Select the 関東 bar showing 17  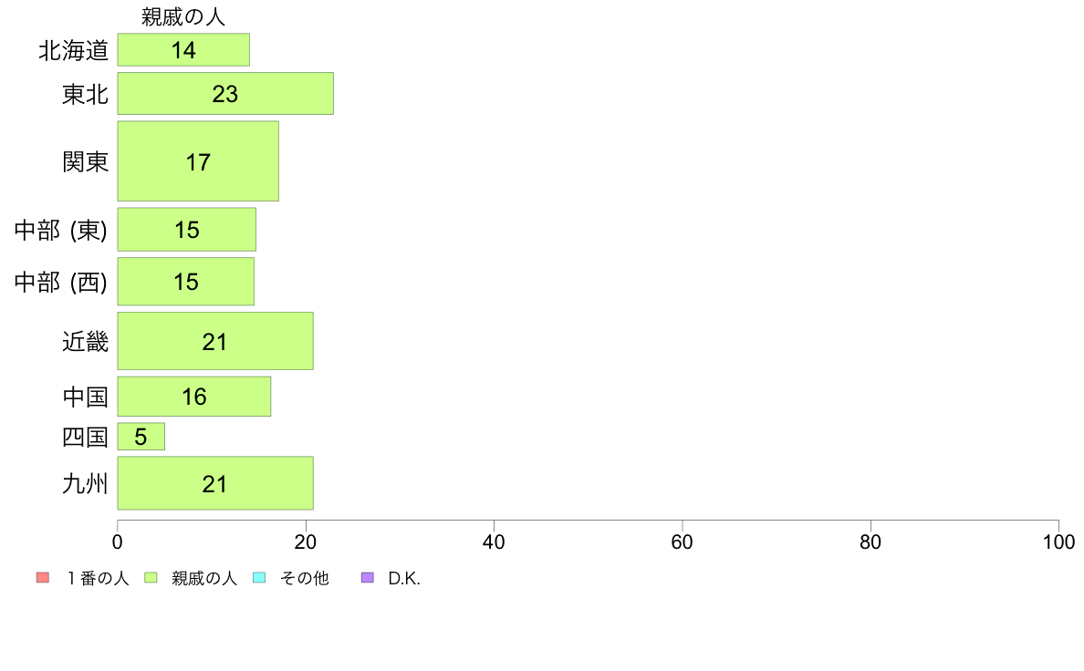coord(198,161)
